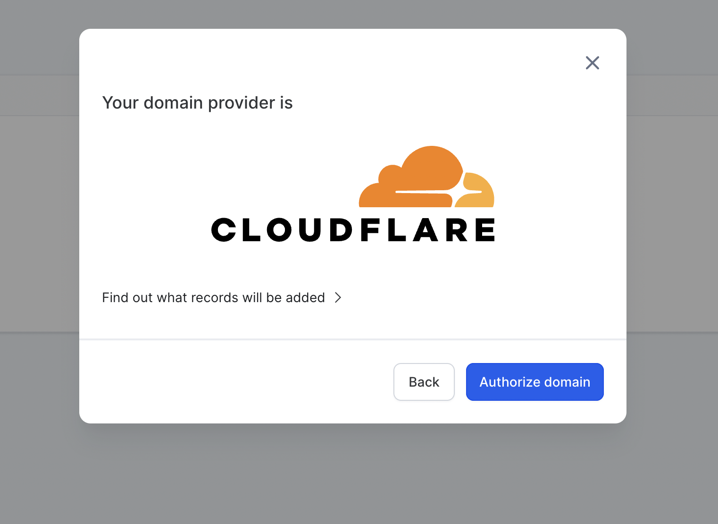Click the 'Your domain provider is' heading
The image size is (718, 524).
point(197,103)
